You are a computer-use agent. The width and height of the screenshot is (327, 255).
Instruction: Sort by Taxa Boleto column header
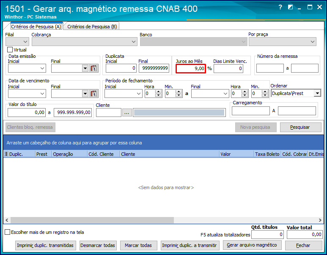267,154
